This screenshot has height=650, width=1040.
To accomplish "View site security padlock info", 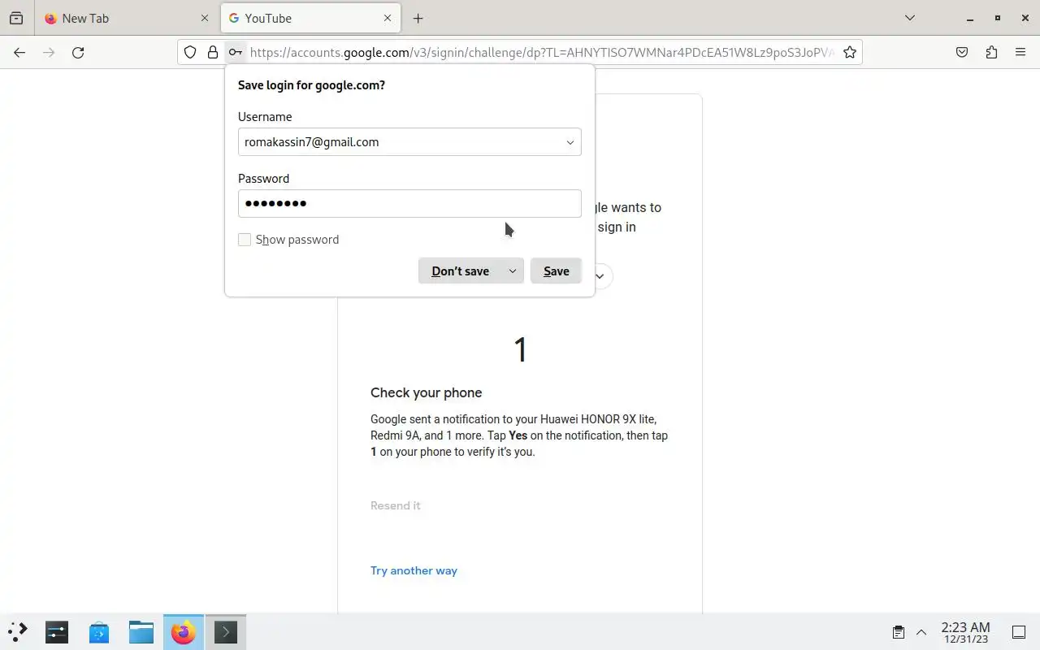I will point(212,52).
